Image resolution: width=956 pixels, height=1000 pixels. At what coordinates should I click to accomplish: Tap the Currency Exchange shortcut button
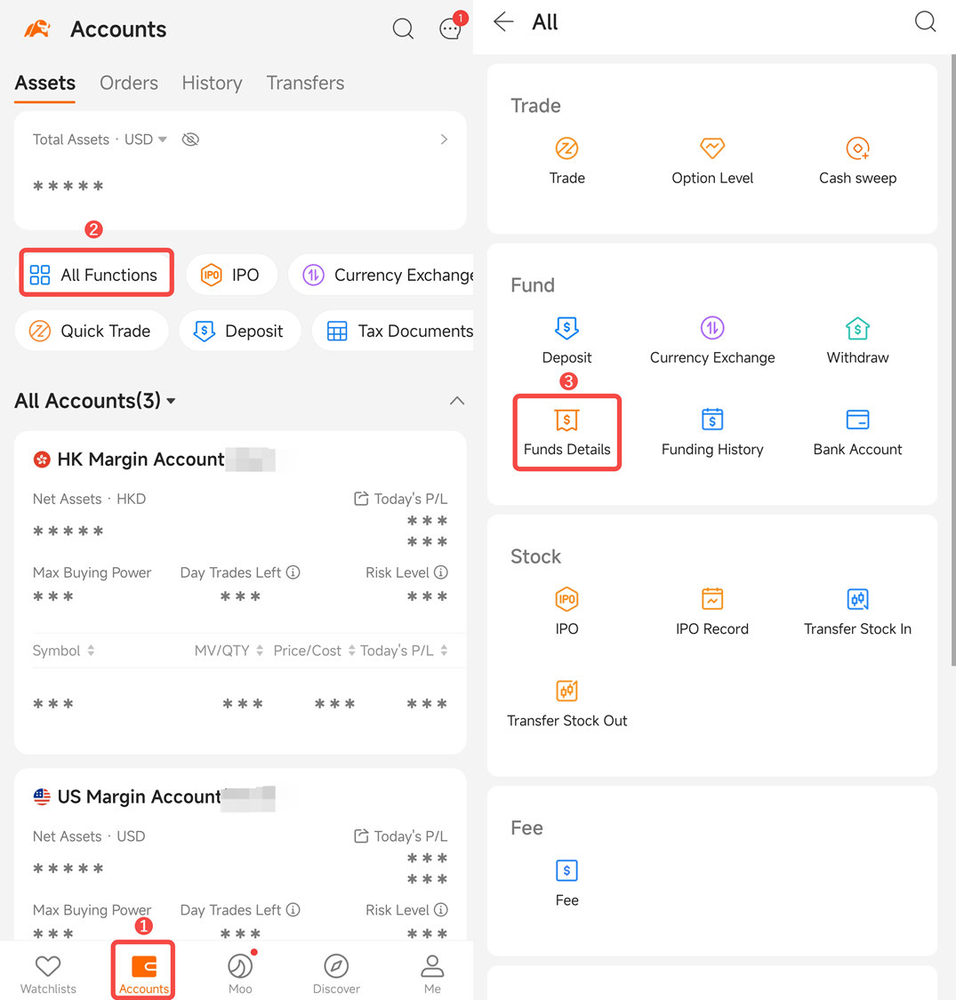click(381, 275)
